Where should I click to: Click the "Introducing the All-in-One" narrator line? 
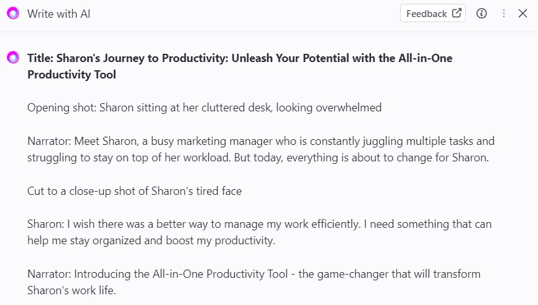click(x=253, y=274)
